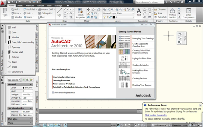The width and height of the screenshot is (203, 127).
Task: Expand the Modify panel dropdown
Action: 88,21
